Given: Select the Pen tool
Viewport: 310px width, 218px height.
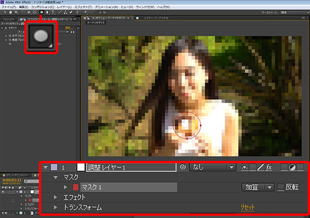Looking at the screenshot, I should [x=47, y=12].
